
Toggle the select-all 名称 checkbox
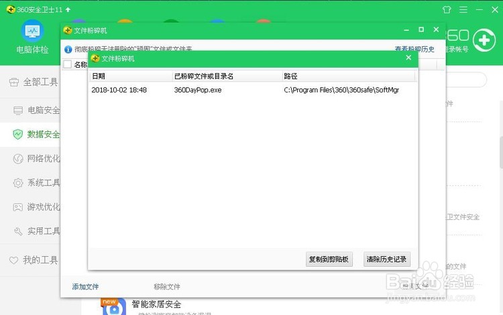pos(67,64)
